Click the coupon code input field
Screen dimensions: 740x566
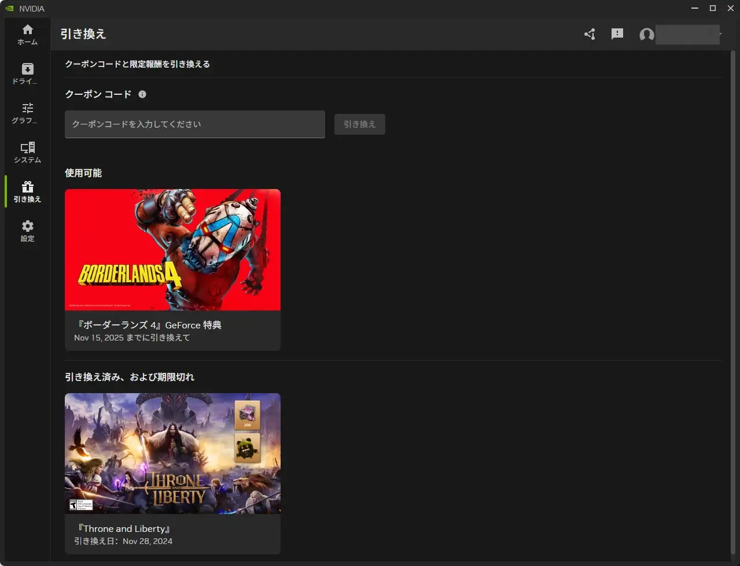(194, 124)
